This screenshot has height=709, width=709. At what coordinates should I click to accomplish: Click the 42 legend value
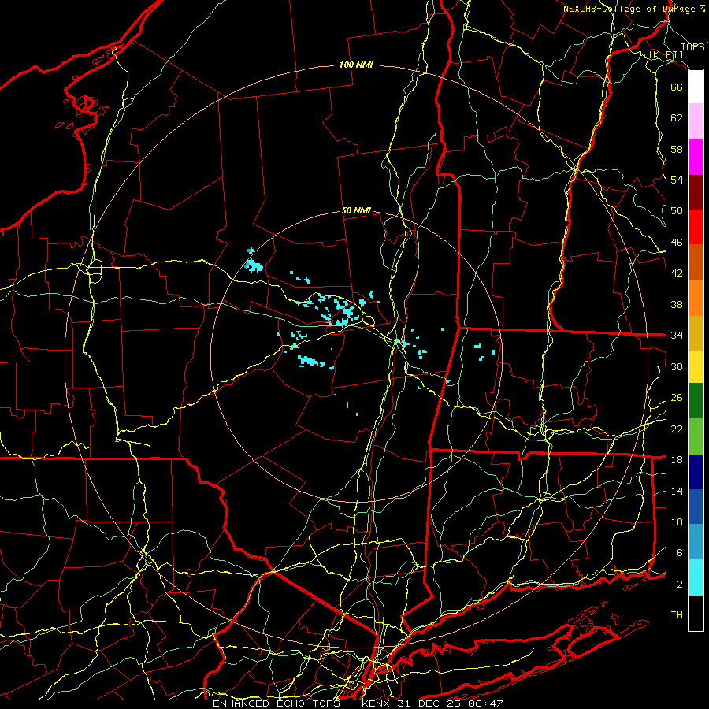[677, 273]
